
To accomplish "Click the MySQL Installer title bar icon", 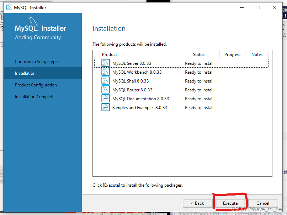I will point(9,7).
